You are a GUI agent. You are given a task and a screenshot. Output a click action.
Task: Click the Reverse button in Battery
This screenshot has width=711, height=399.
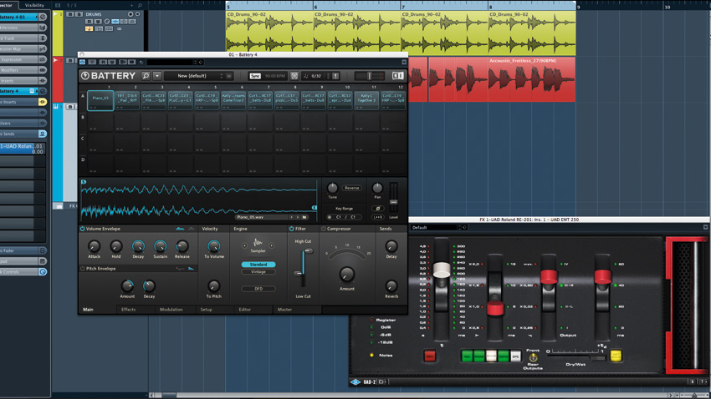351,188
